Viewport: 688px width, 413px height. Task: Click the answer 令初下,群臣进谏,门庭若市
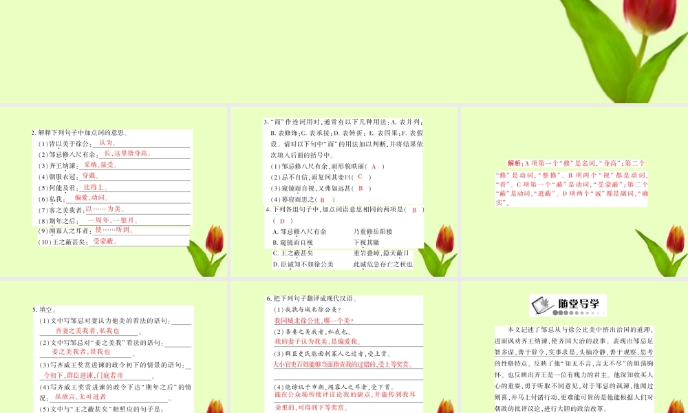84,375
